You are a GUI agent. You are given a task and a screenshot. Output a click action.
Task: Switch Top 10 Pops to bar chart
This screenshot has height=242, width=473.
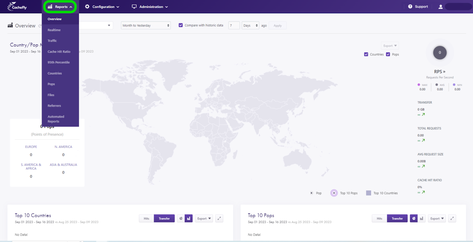422,219
